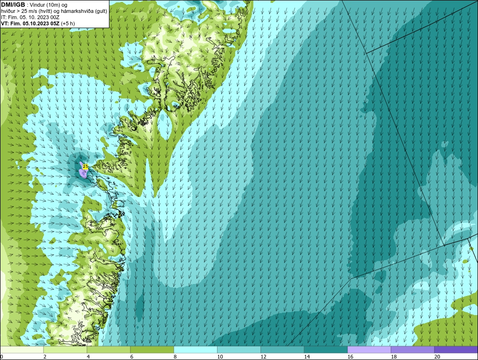Click the legend scale label 0

1,357
